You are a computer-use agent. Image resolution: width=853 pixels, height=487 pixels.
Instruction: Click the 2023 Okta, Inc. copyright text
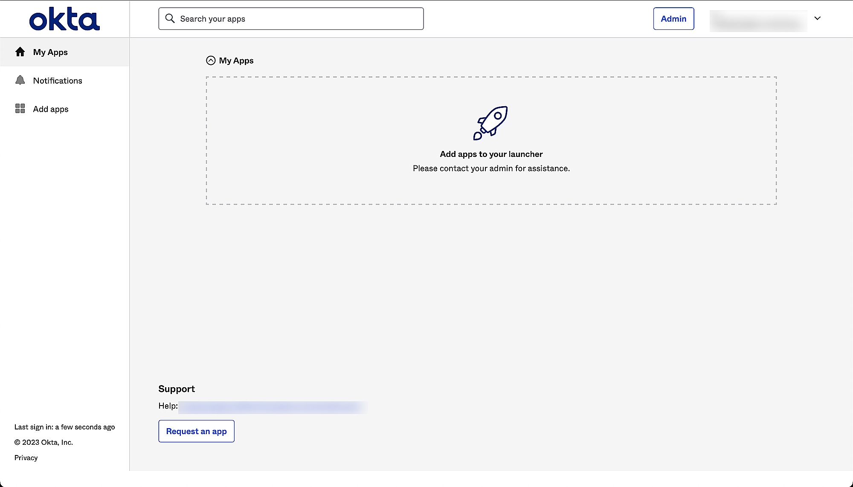(44, 442)
